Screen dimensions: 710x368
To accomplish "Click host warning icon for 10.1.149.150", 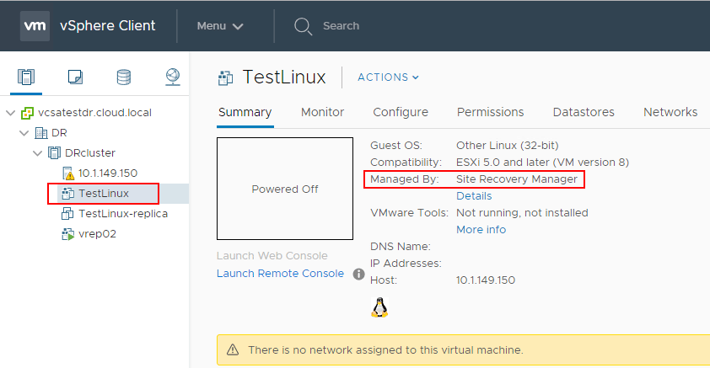I will [67, 173].
